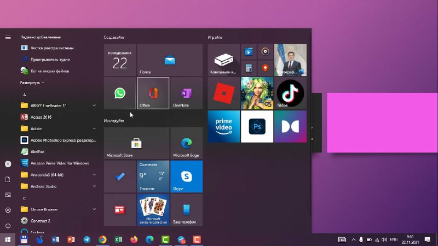Launch the Roblox tile

pyautogui.click(x=224, y=93)
